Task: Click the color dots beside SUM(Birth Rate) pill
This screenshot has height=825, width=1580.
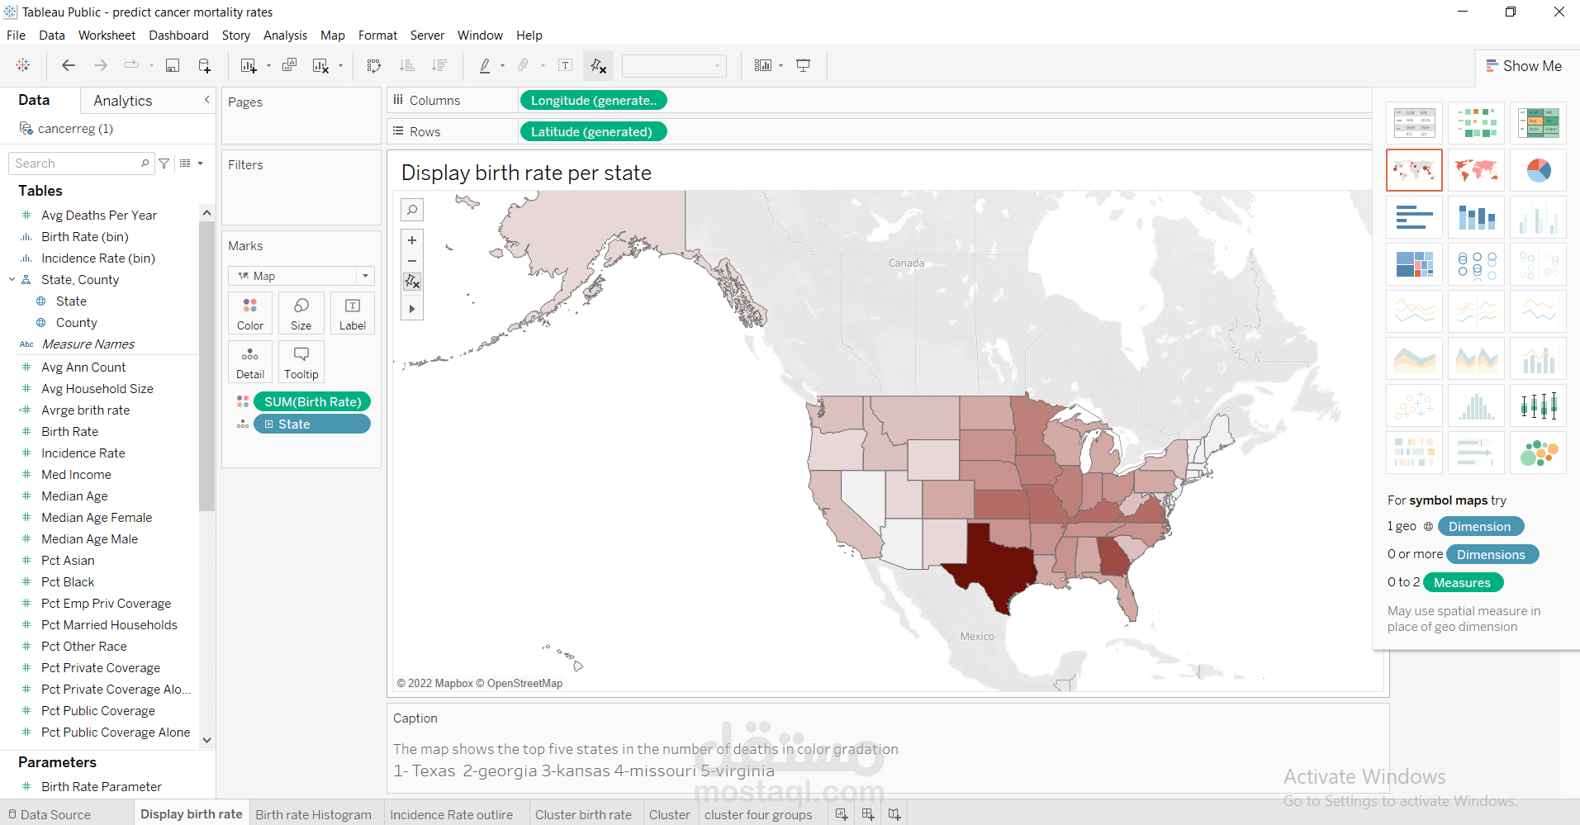Action: coord(242,401)
